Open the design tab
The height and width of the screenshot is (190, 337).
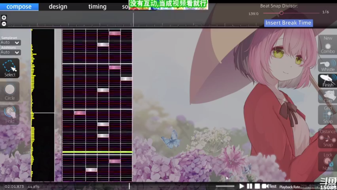(58, 7)
